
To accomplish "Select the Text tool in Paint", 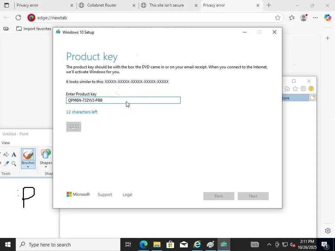I will click(x=14, y=154).
